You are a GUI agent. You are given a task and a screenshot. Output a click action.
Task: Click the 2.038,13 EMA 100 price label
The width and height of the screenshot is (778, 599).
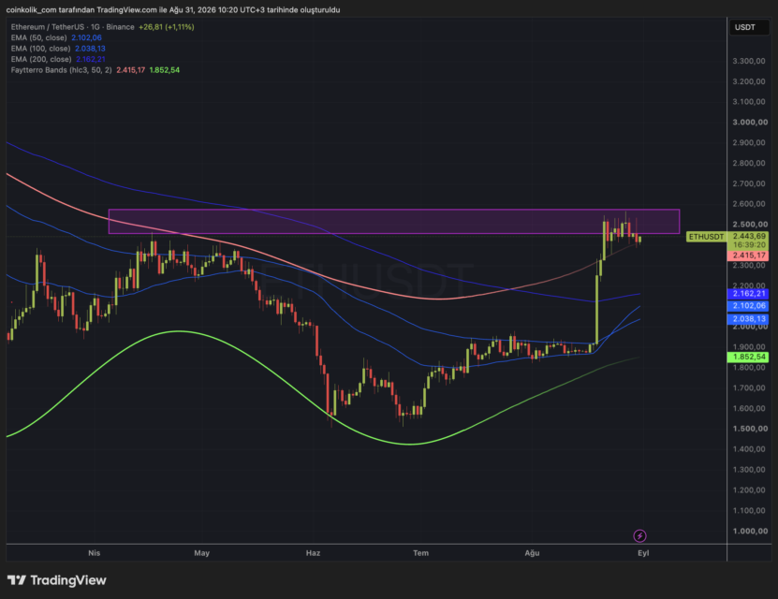coord(749,319)
